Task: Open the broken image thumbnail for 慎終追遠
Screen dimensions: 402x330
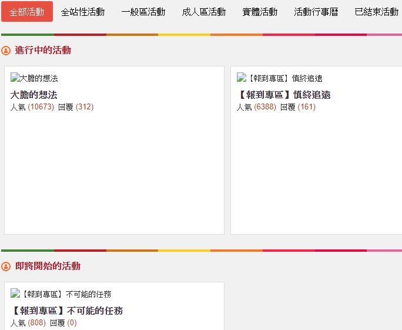Action: pos(279,78)
